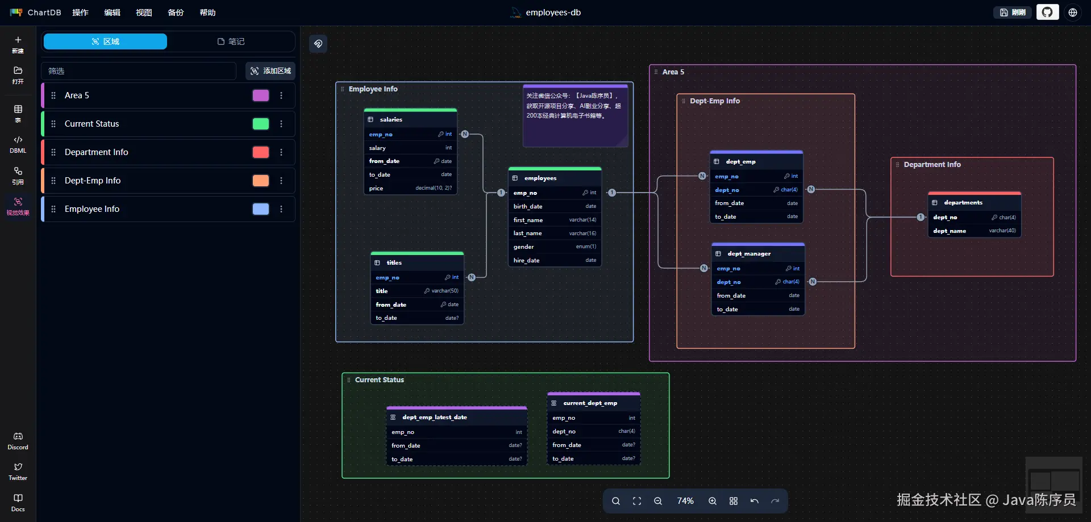Image resolution: width=1091 pixels, height=522 pixels.
Task: Open more options menu for Employee Info
Action: click(281, 209)
